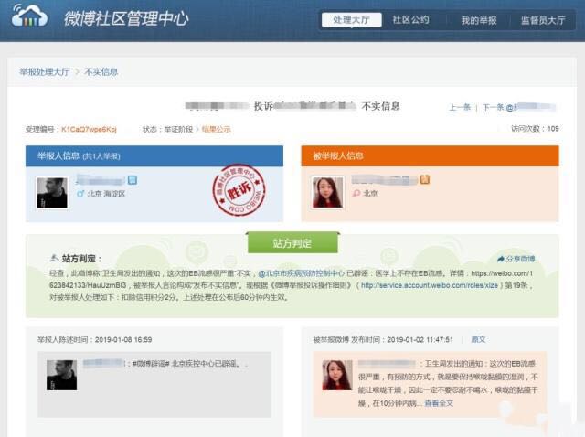585x437 pixels.
Task: Go to the 监督员大厅 tab
Action: click(x=543, y=20)
